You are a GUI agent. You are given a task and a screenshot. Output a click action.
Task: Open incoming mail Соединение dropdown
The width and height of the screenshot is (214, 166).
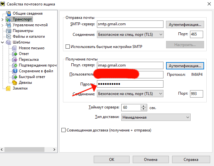click(x=130, y=94)
